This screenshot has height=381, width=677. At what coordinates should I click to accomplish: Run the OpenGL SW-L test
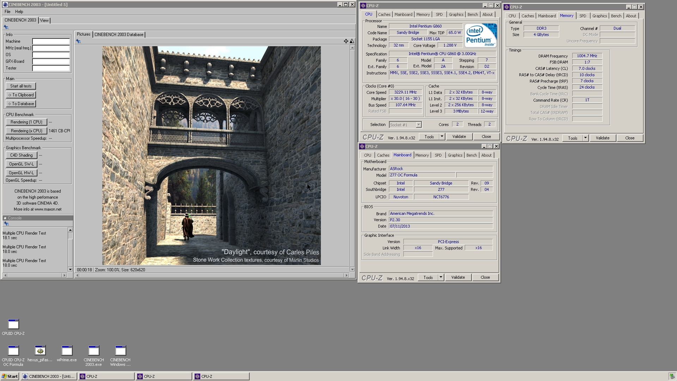point(22,164)
